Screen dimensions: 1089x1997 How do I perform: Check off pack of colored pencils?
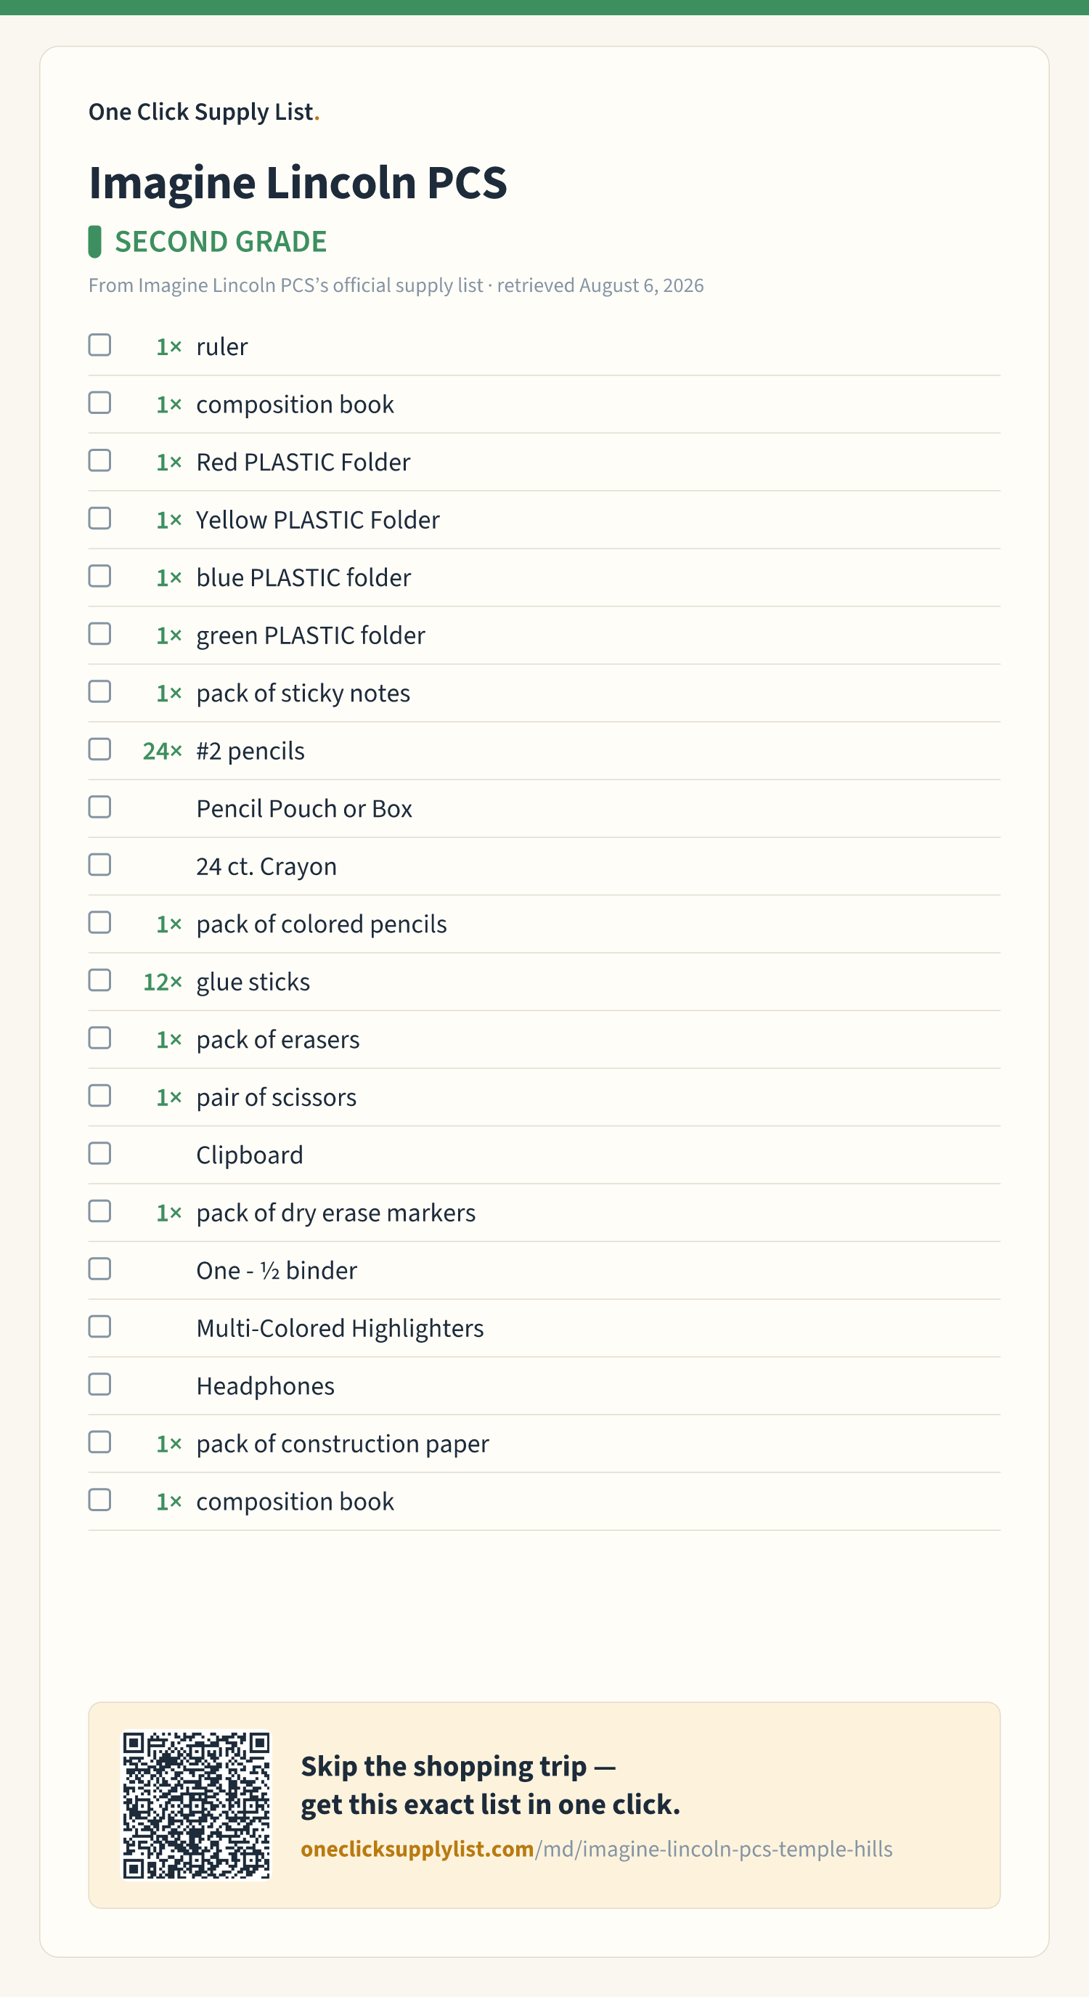click(x=99, y=922)
